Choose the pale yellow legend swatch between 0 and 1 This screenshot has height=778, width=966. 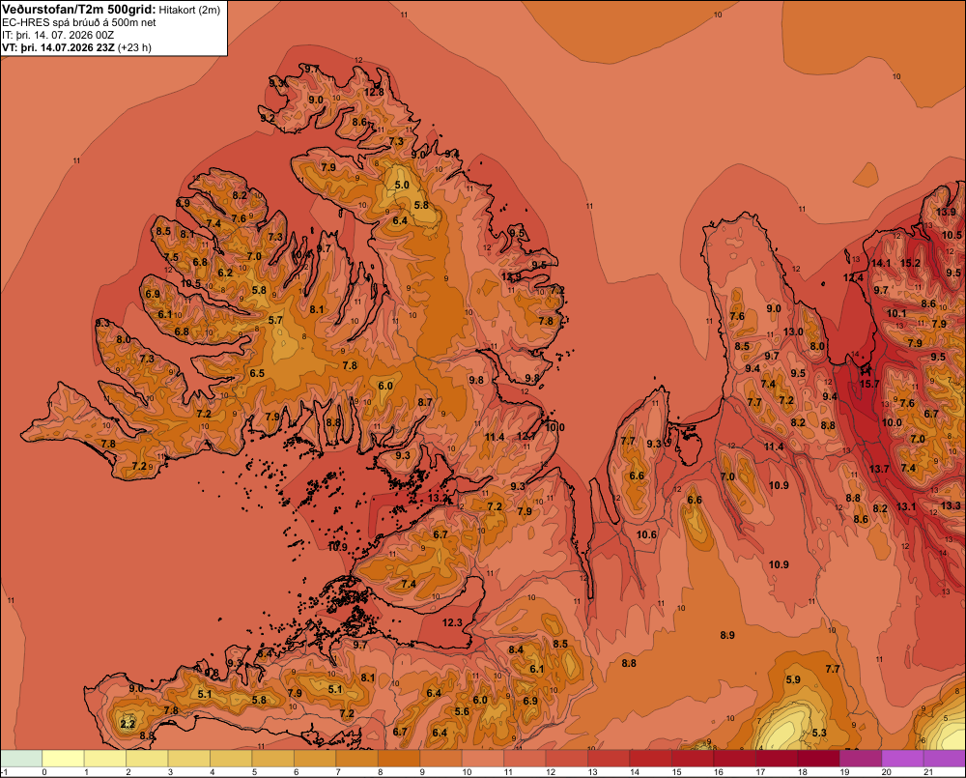63,759
